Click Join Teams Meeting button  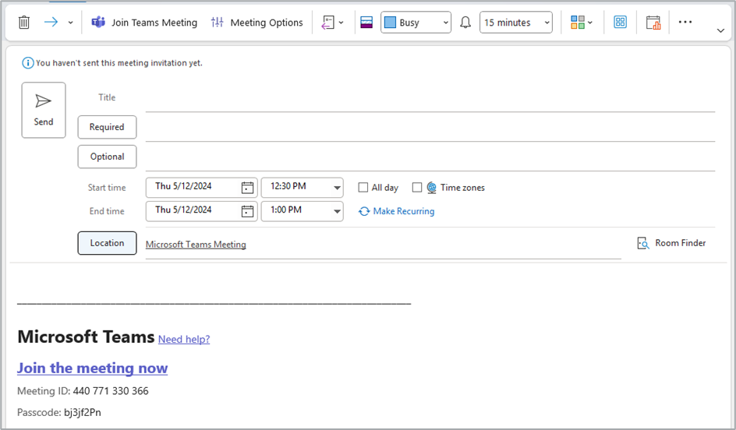pyautogui.click(x=144, y=23)
